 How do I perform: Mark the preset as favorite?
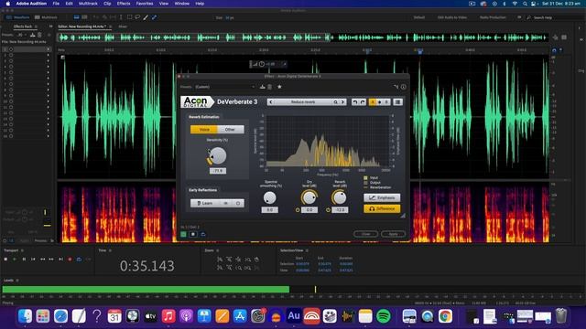tap(279, 87)
